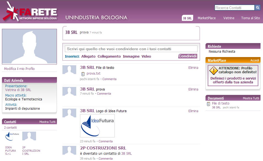
Task: Open the prova.txt file link
Action: [94, 74]
